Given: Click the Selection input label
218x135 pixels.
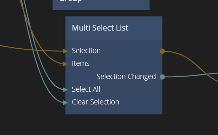Looking at the screenshot, I should [x=86, y=51].
